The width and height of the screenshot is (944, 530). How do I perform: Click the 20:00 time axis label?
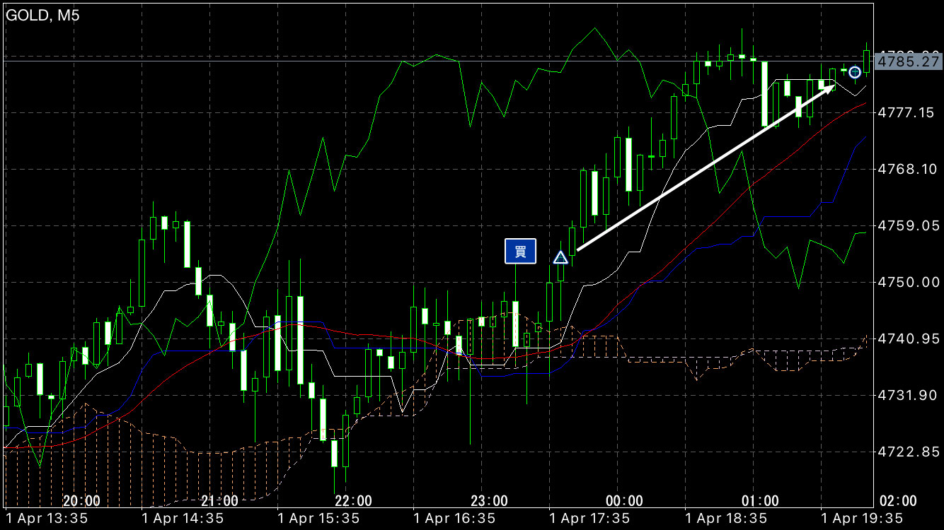[81, 501]
